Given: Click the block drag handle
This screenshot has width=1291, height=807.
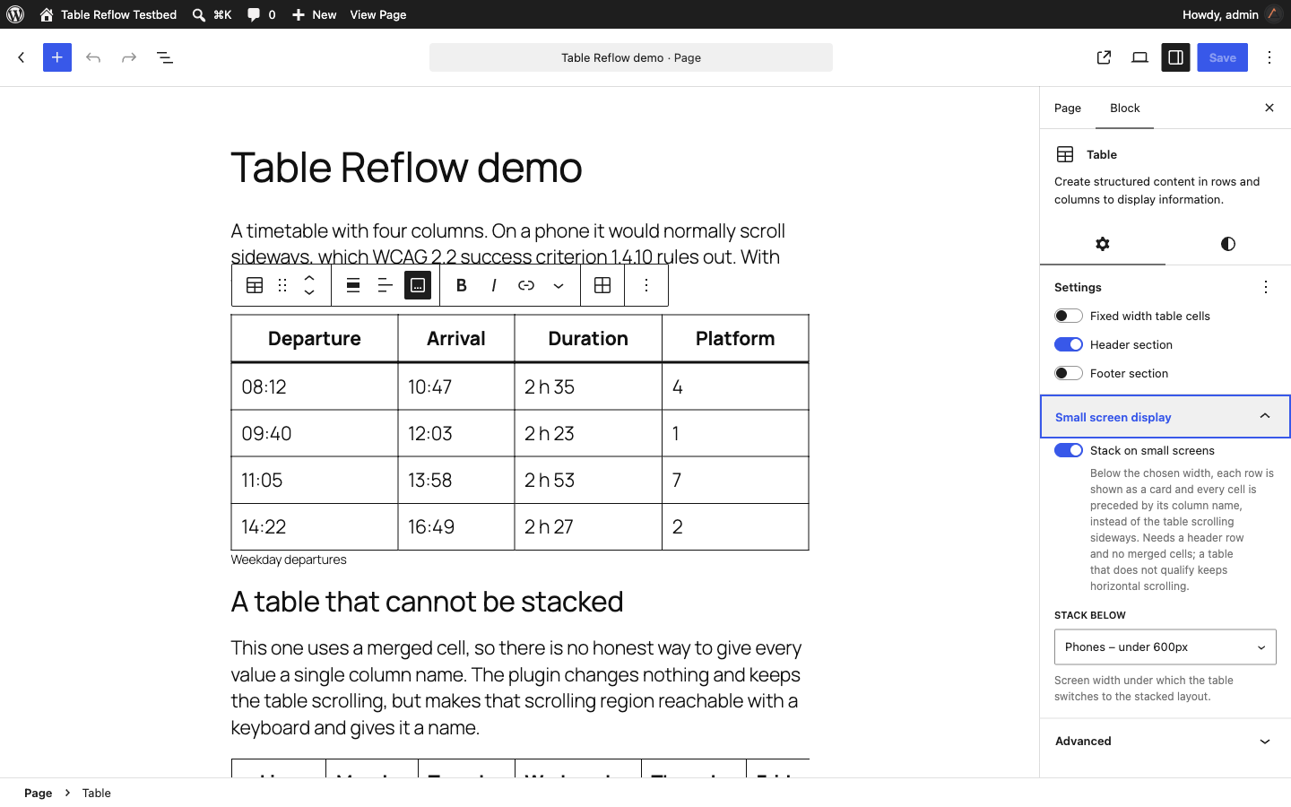Looking at the screenshot, I should click(x=282, y=285).
